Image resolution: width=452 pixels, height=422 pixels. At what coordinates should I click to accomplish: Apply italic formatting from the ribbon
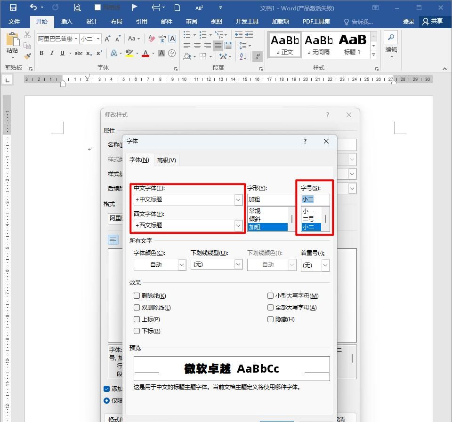(52, 53)
